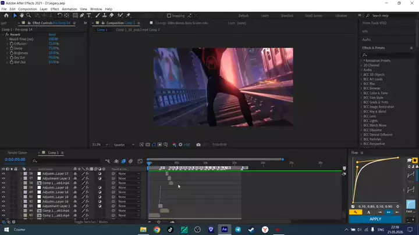Screen dimensions: 419x235
Task: Click the Small Screen workspace
Action: tap(314, 16)
